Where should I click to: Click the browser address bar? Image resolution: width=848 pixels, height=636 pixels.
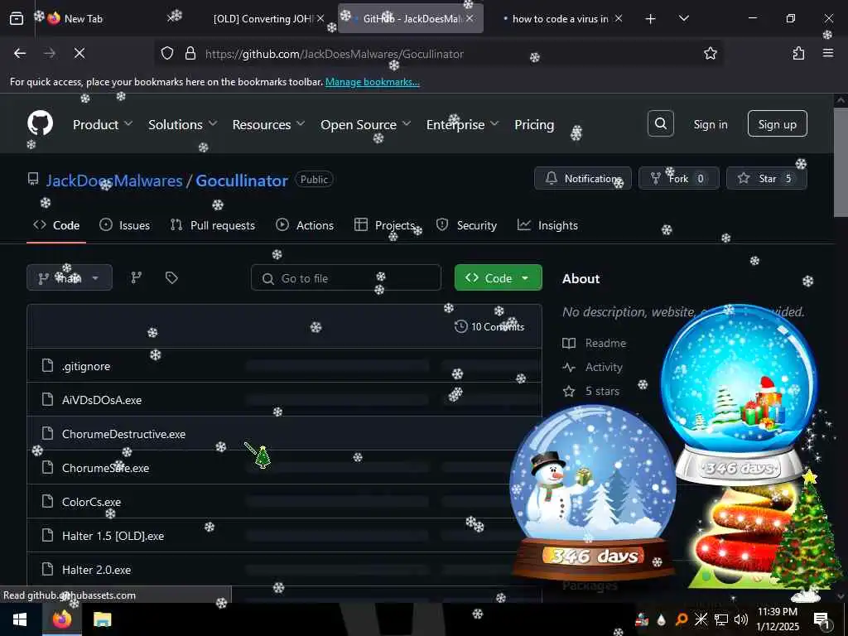click(x=438, y=53)
